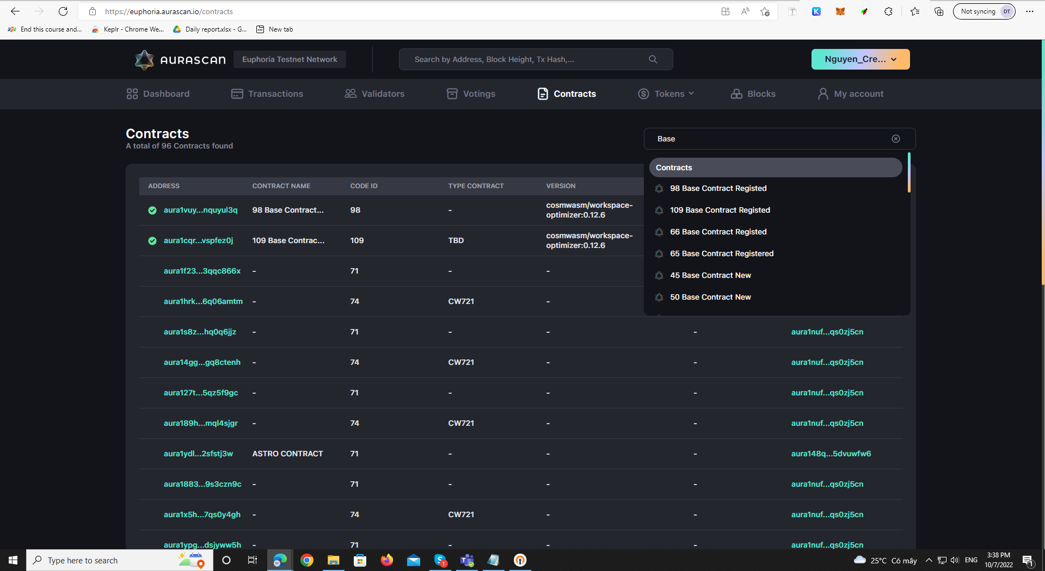Open Chrome from the taskbar
This screenshot has width=1045, height=571.
(307, 560)
